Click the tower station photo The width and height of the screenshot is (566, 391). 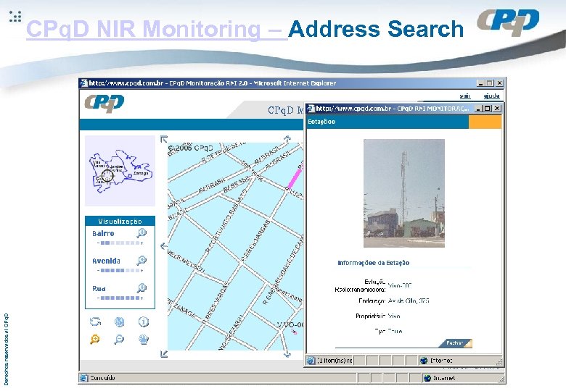pyautogui.click(x=404, y=193)
